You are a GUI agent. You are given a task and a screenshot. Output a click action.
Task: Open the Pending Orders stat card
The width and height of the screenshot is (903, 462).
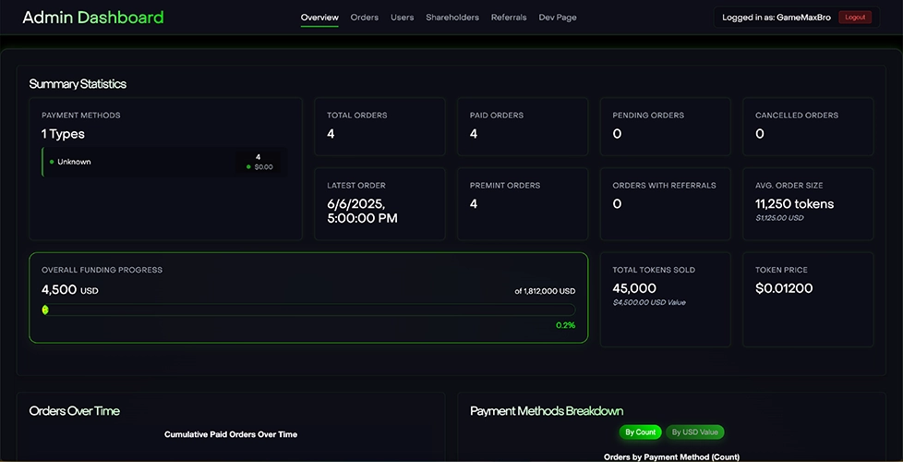tap(666, 127)
